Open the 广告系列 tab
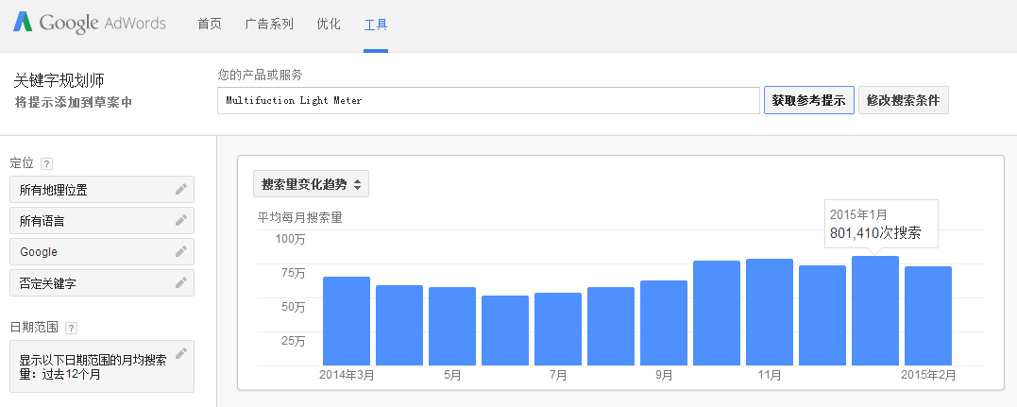The image size is (1017, 407). [x=269, y=25]
